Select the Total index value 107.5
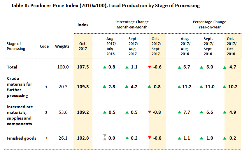The image size is (249, 155). click(83, 67)
